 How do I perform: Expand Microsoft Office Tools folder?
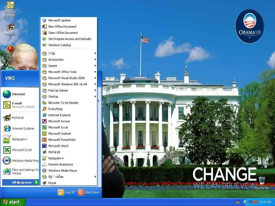click(69, 72)
